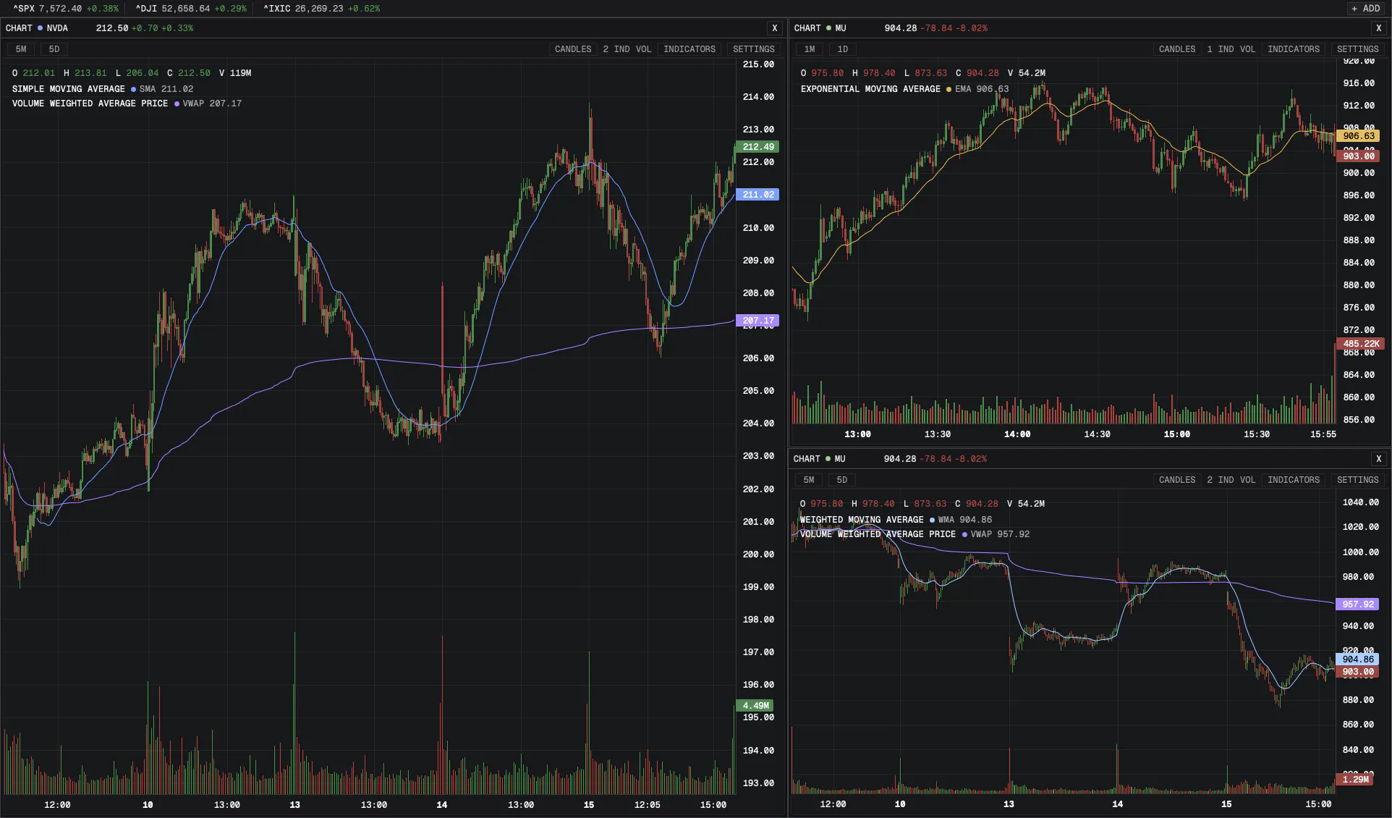This screenshot has width=1392, height=818.
Task: Click 207.17 VWAP tag on NVDA axis
Action: point(757,321)
